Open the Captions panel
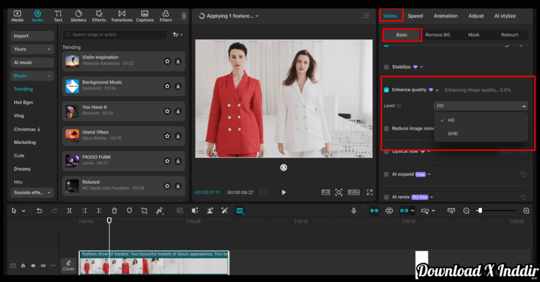 144,16
